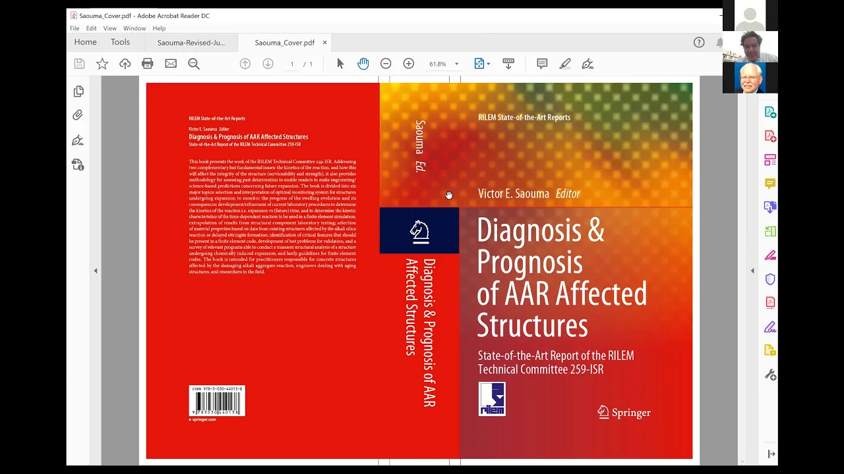Open the yellow Send for Comments tool icon
The width and height of the screenshot is (844, 474).
pyautogui.click(x=770, y=351)
